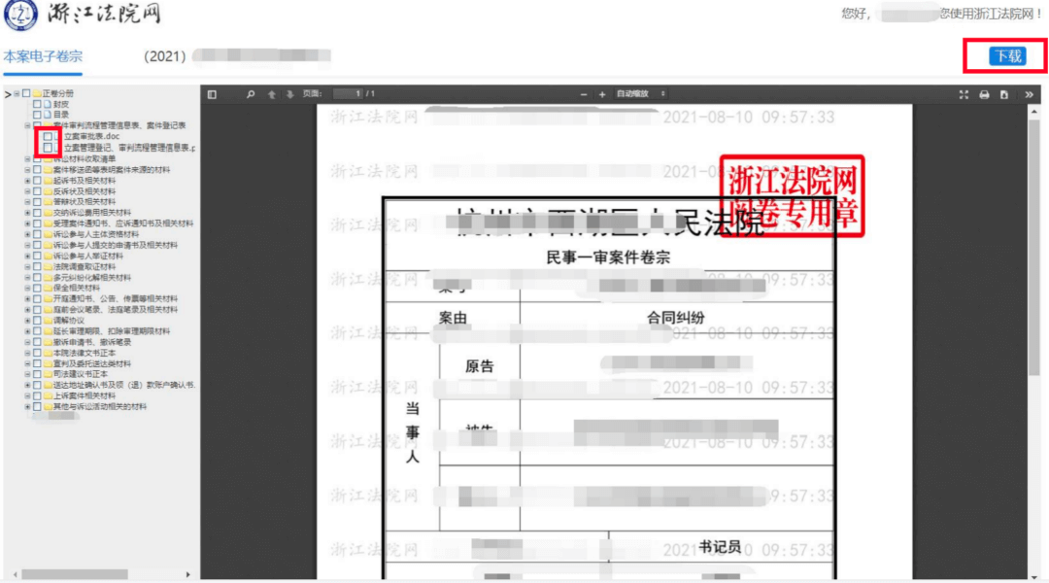Collapse the 正卷分册 tree node
This screenshot has width=1049, height=583.
click(16, 93)
